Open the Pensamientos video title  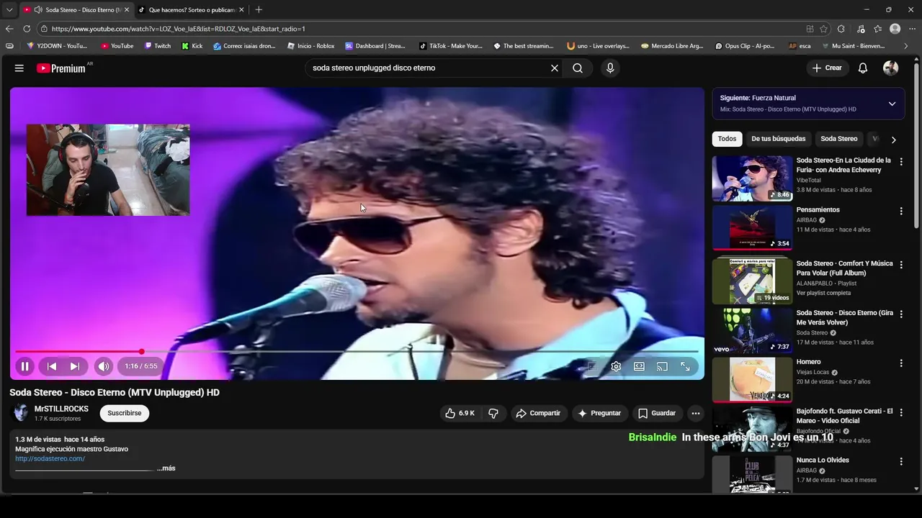tap(818, 210)
